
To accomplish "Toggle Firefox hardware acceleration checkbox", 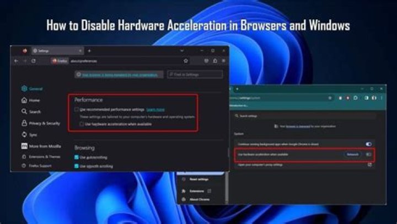I will [82, 124].
